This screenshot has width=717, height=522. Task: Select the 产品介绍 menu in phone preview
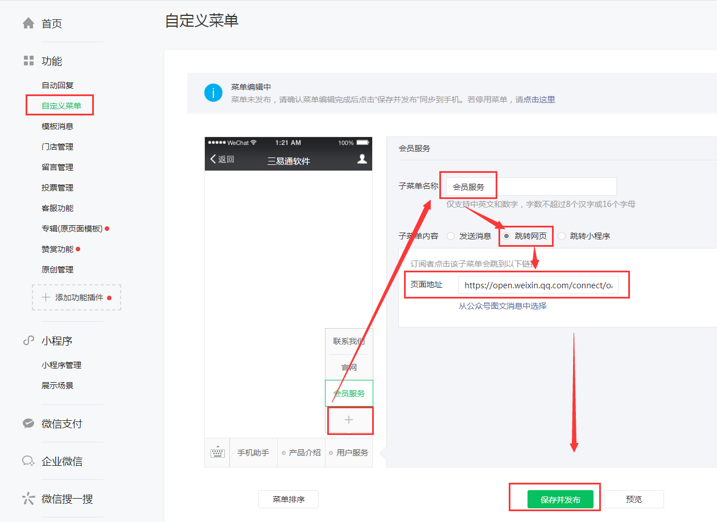[x=301, y=453]
